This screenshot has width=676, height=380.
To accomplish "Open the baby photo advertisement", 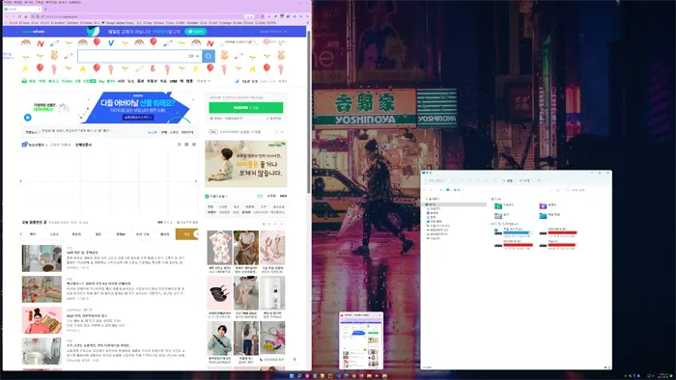I will coord(245,164).
